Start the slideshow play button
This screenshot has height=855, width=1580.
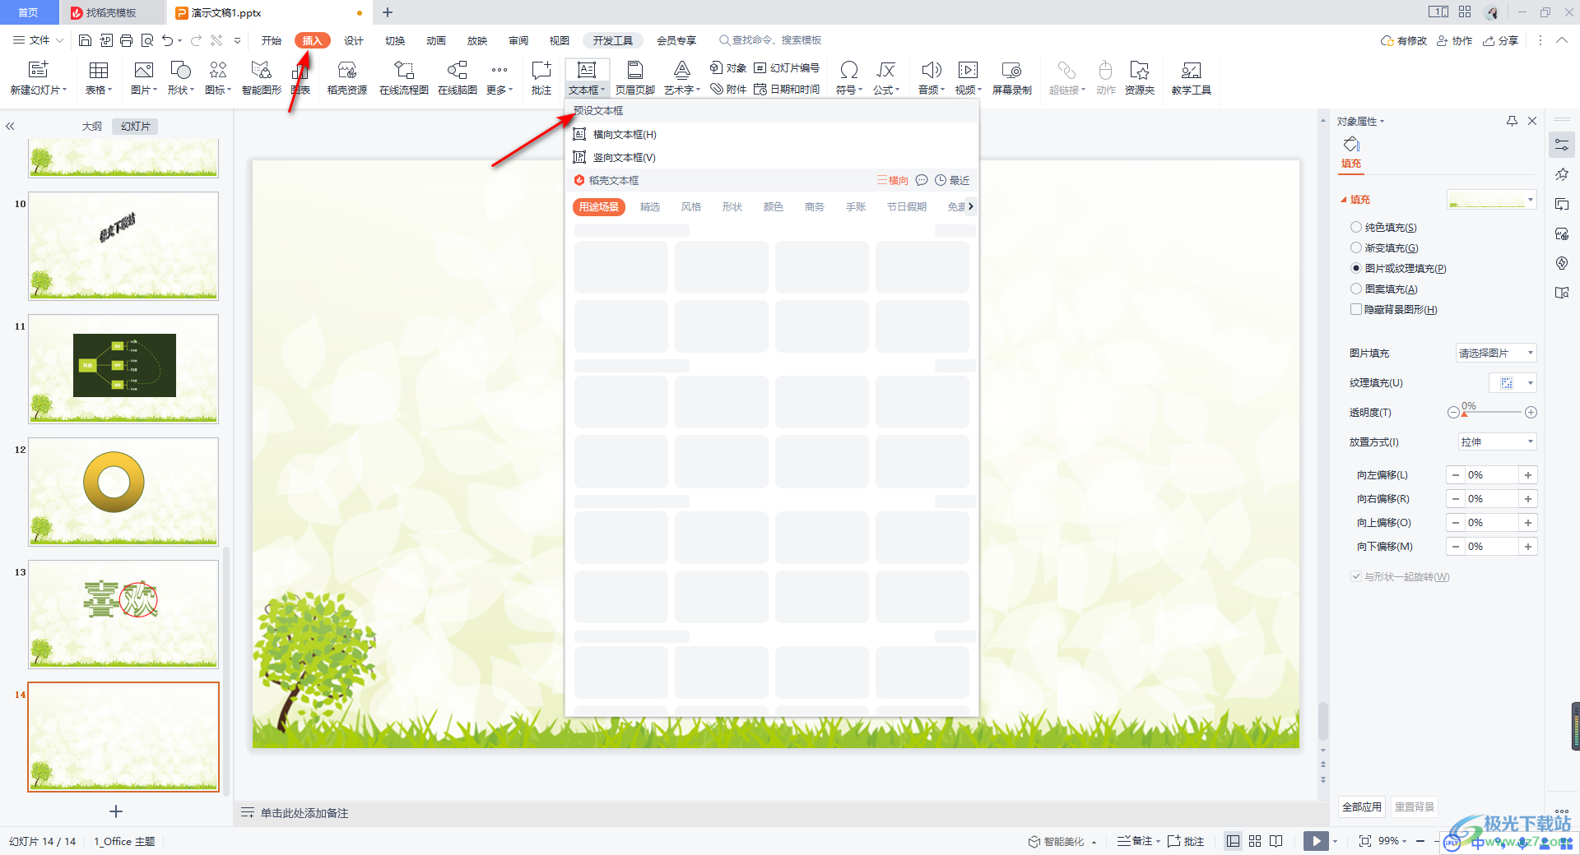tap(1316, 841)
